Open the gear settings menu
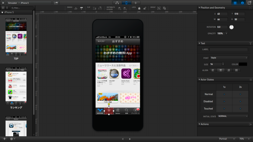Image resolution: width=253 pixels, height=142 pixels. pyautogui.click(x=12, y=139)
